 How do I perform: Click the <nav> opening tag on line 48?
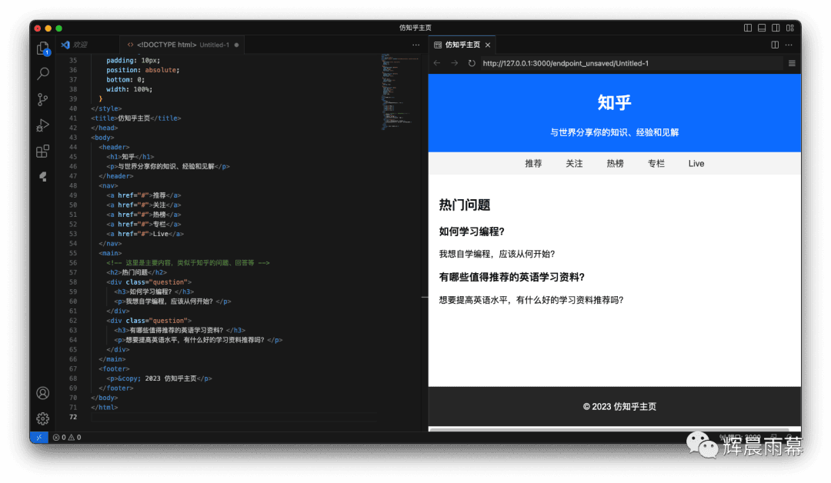[108, 186]
